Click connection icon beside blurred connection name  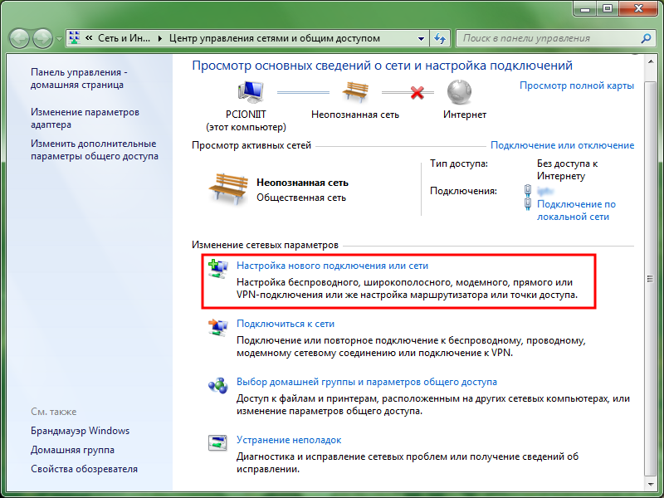(528, 190)
